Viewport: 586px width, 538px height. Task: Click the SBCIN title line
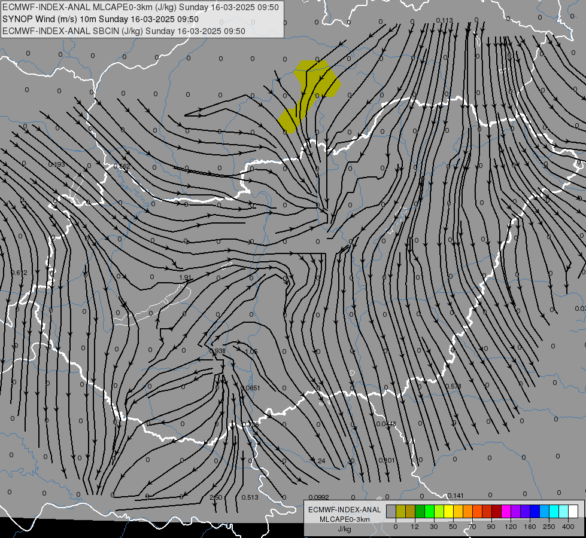(124, 31)
